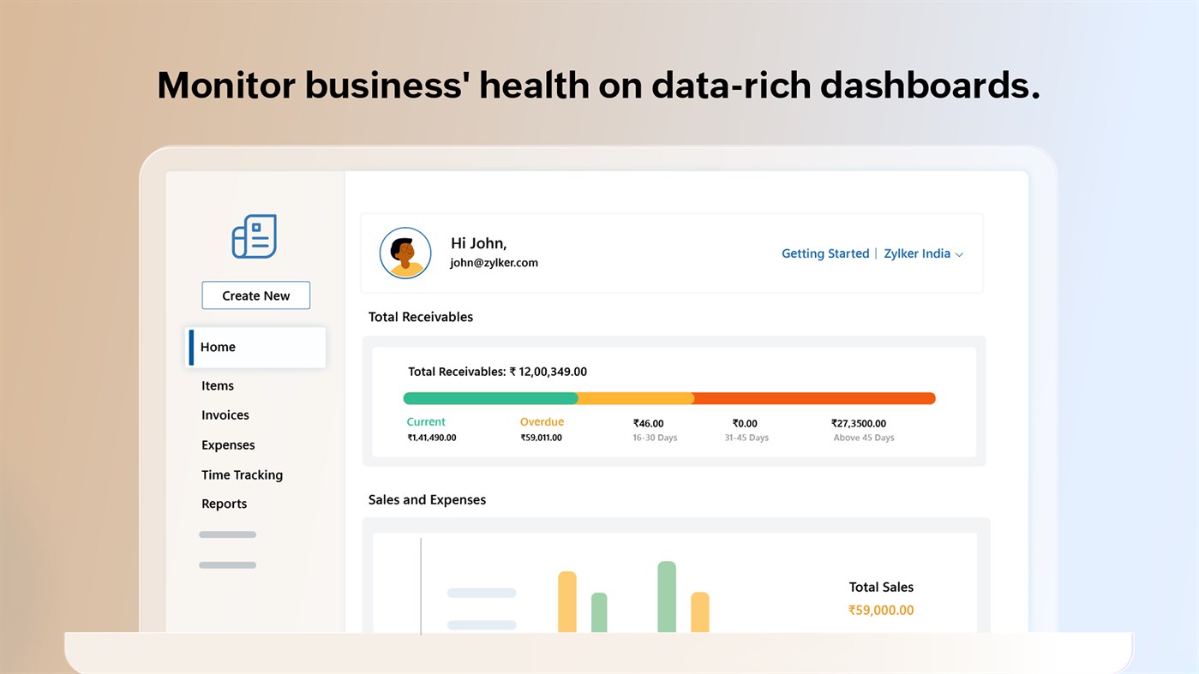Image resolution: width=1199 pixels, height=674 pixels.
Task: Open the Sales and Expenses panel header
Action: [x=427, y=499]
